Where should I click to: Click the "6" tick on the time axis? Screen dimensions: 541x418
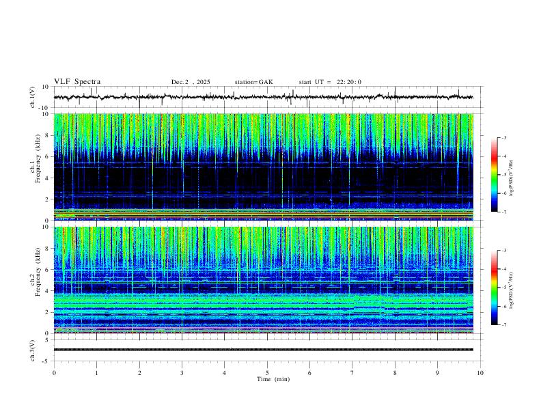[309, 373]
